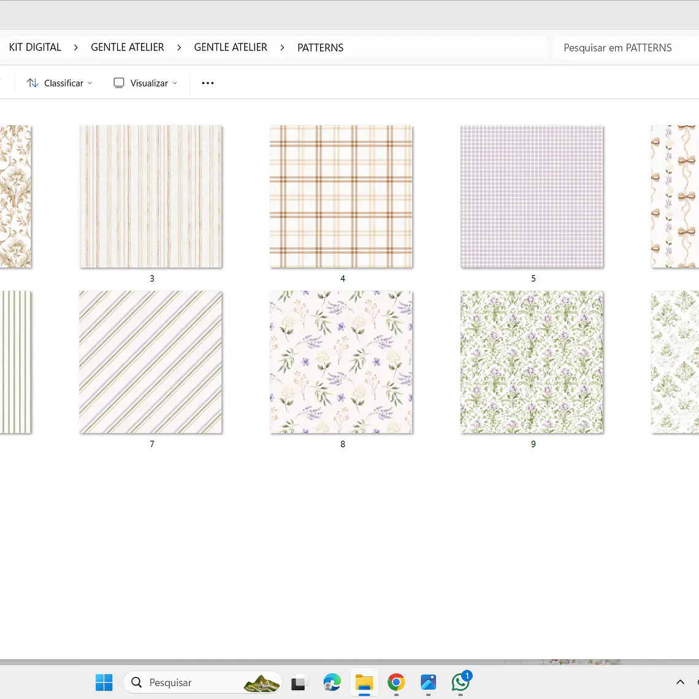
Task: Expand the chevron after KIT DIGITAL breadcrumb
Action: click(x=76, y=47)
